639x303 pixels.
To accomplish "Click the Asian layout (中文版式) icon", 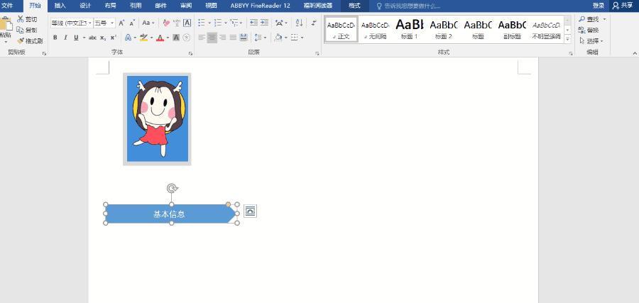I will tap(280, 23).
